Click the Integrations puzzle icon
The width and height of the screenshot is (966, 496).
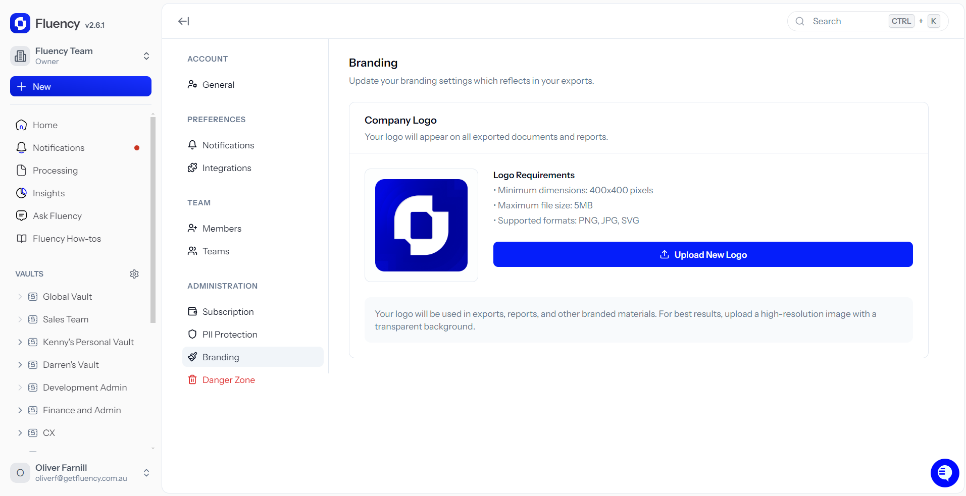tap(192, 168)
